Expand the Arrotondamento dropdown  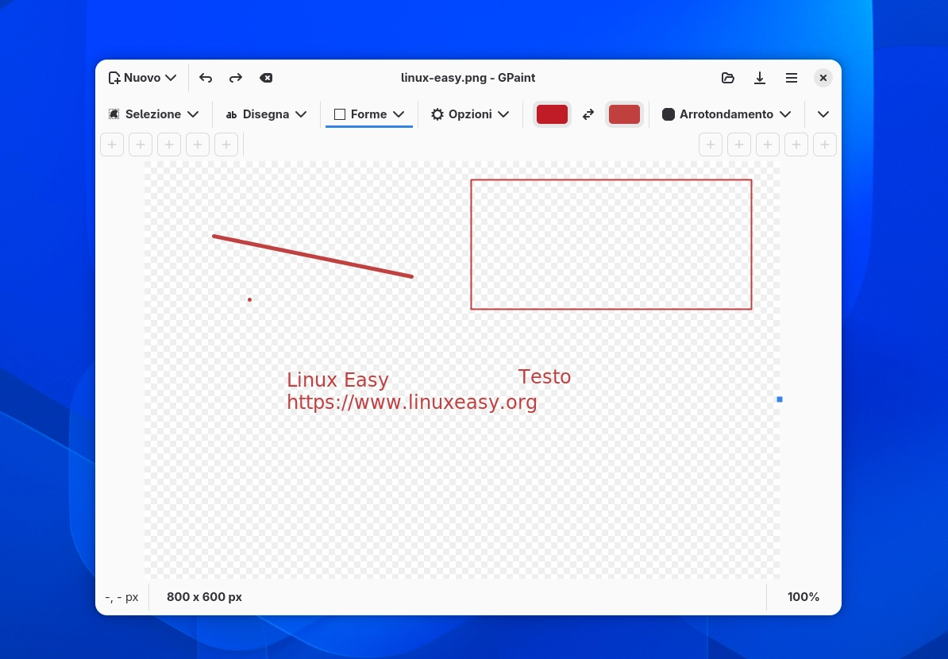point(726,114)
